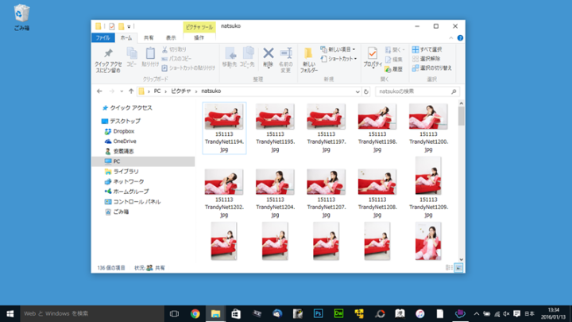This screenshot has height=322, width=572.
Task: Show hidden system tray icons
Action: (x=477, y=313)
